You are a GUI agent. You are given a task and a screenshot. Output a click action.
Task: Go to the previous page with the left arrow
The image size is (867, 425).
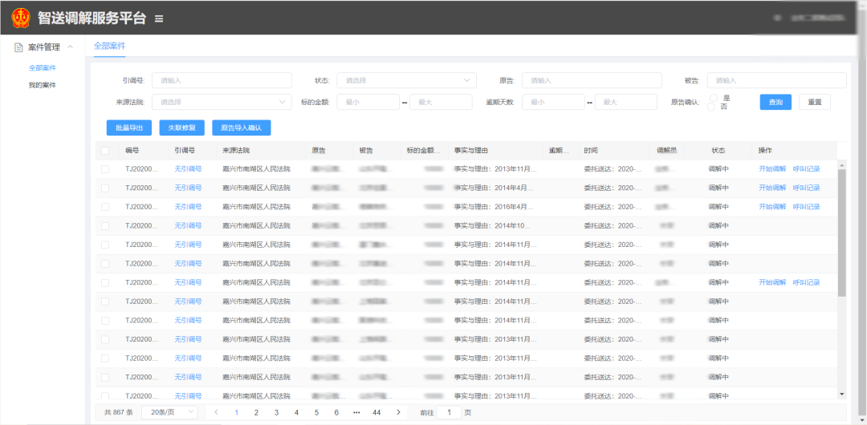point(216,412)
